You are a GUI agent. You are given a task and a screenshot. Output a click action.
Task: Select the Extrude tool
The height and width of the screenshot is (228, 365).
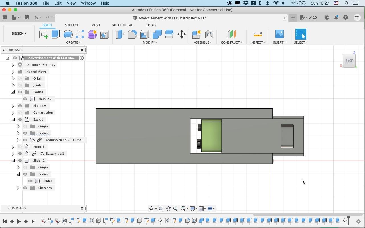coord(56,34)
